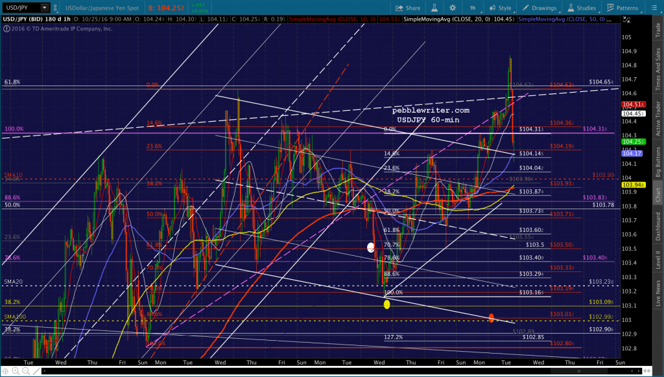This screenshot has width=664, height=377.
Task: Open the Drawings menu
Action: pyautogui.click(x=539, y=8)
